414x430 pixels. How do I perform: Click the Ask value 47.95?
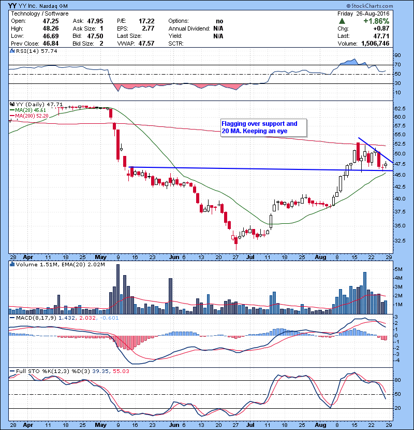coord(95,21)
